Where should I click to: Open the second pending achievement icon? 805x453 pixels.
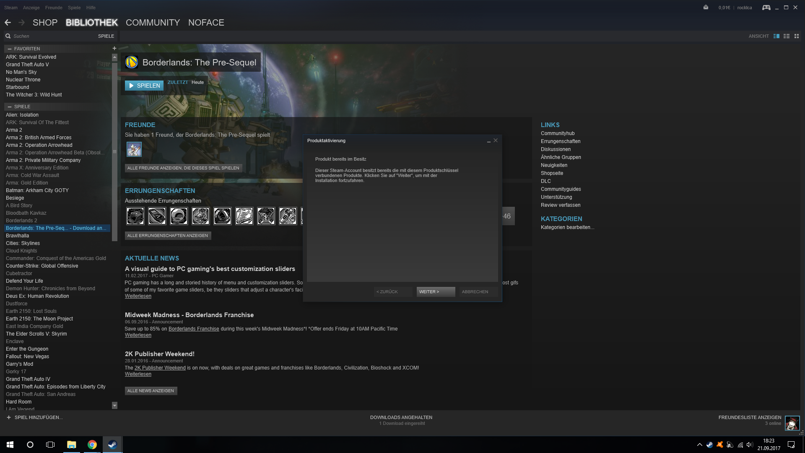(157, 216)
